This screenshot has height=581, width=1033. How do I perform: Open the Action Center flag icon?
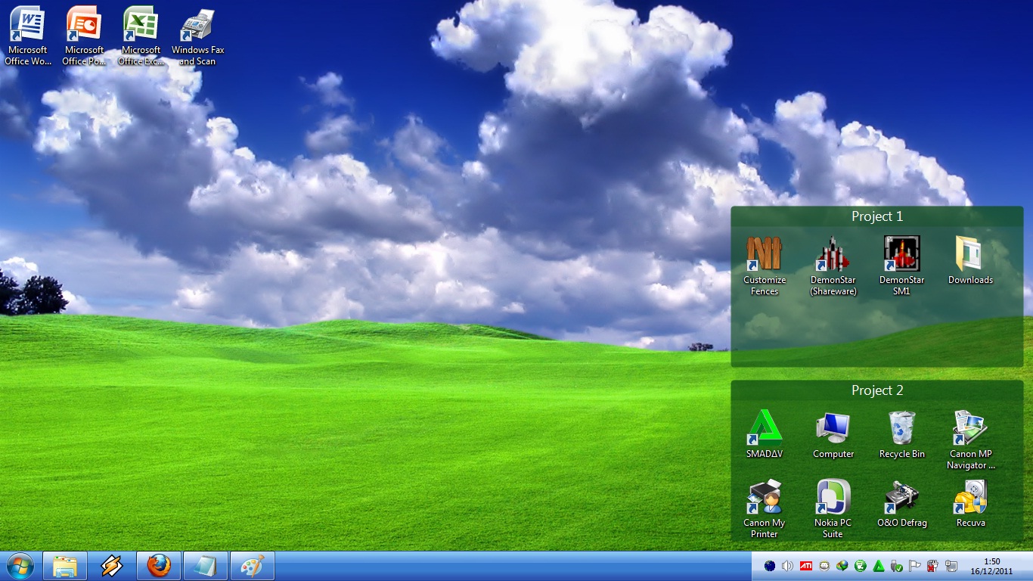pyautogui.click(x=915, y=566)
